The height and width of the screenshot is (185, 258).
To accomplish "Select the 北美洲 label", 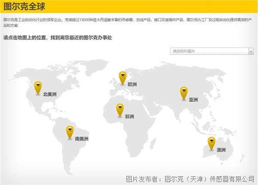I will click(50, 94).
